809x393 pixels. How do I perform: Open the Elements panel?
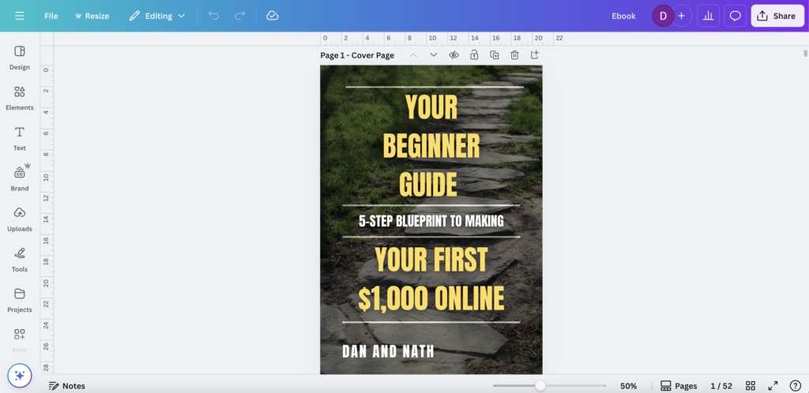point(20,98)
